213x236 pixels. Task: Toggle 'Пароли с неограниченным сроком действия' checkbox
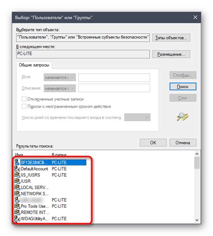pos(24,106)
